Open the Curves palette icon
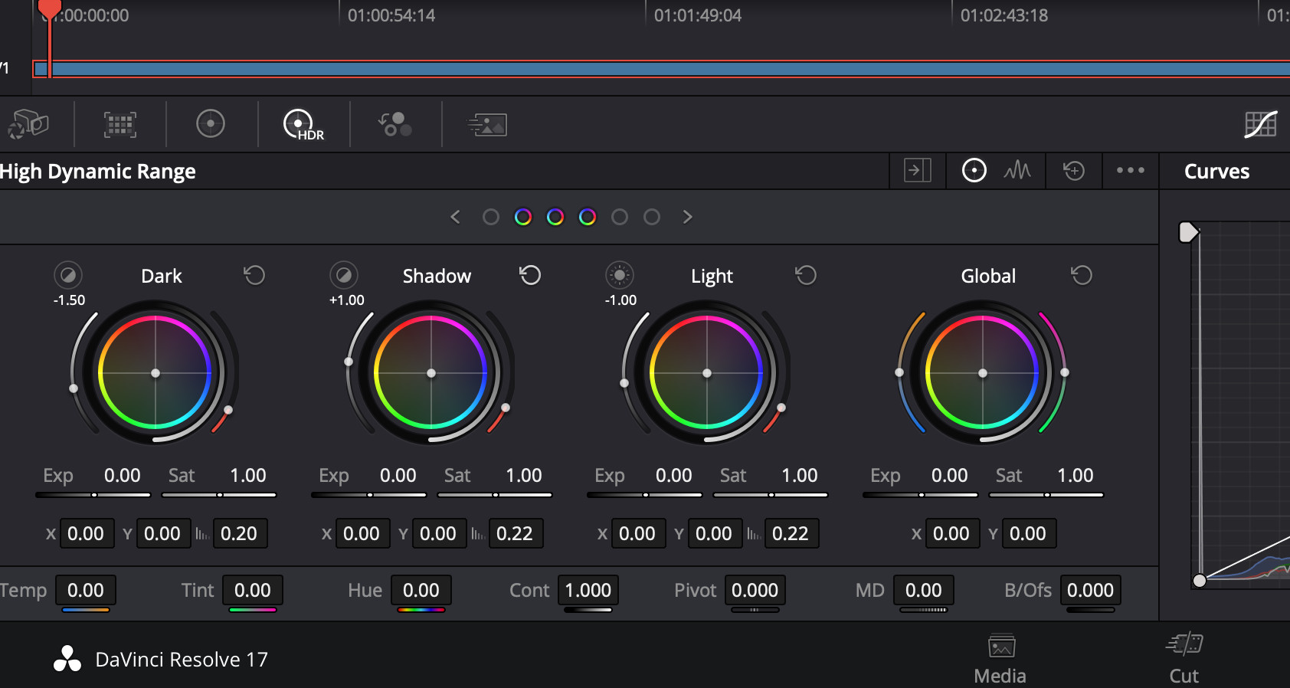1290x688 pixels. pos(1261,124)
